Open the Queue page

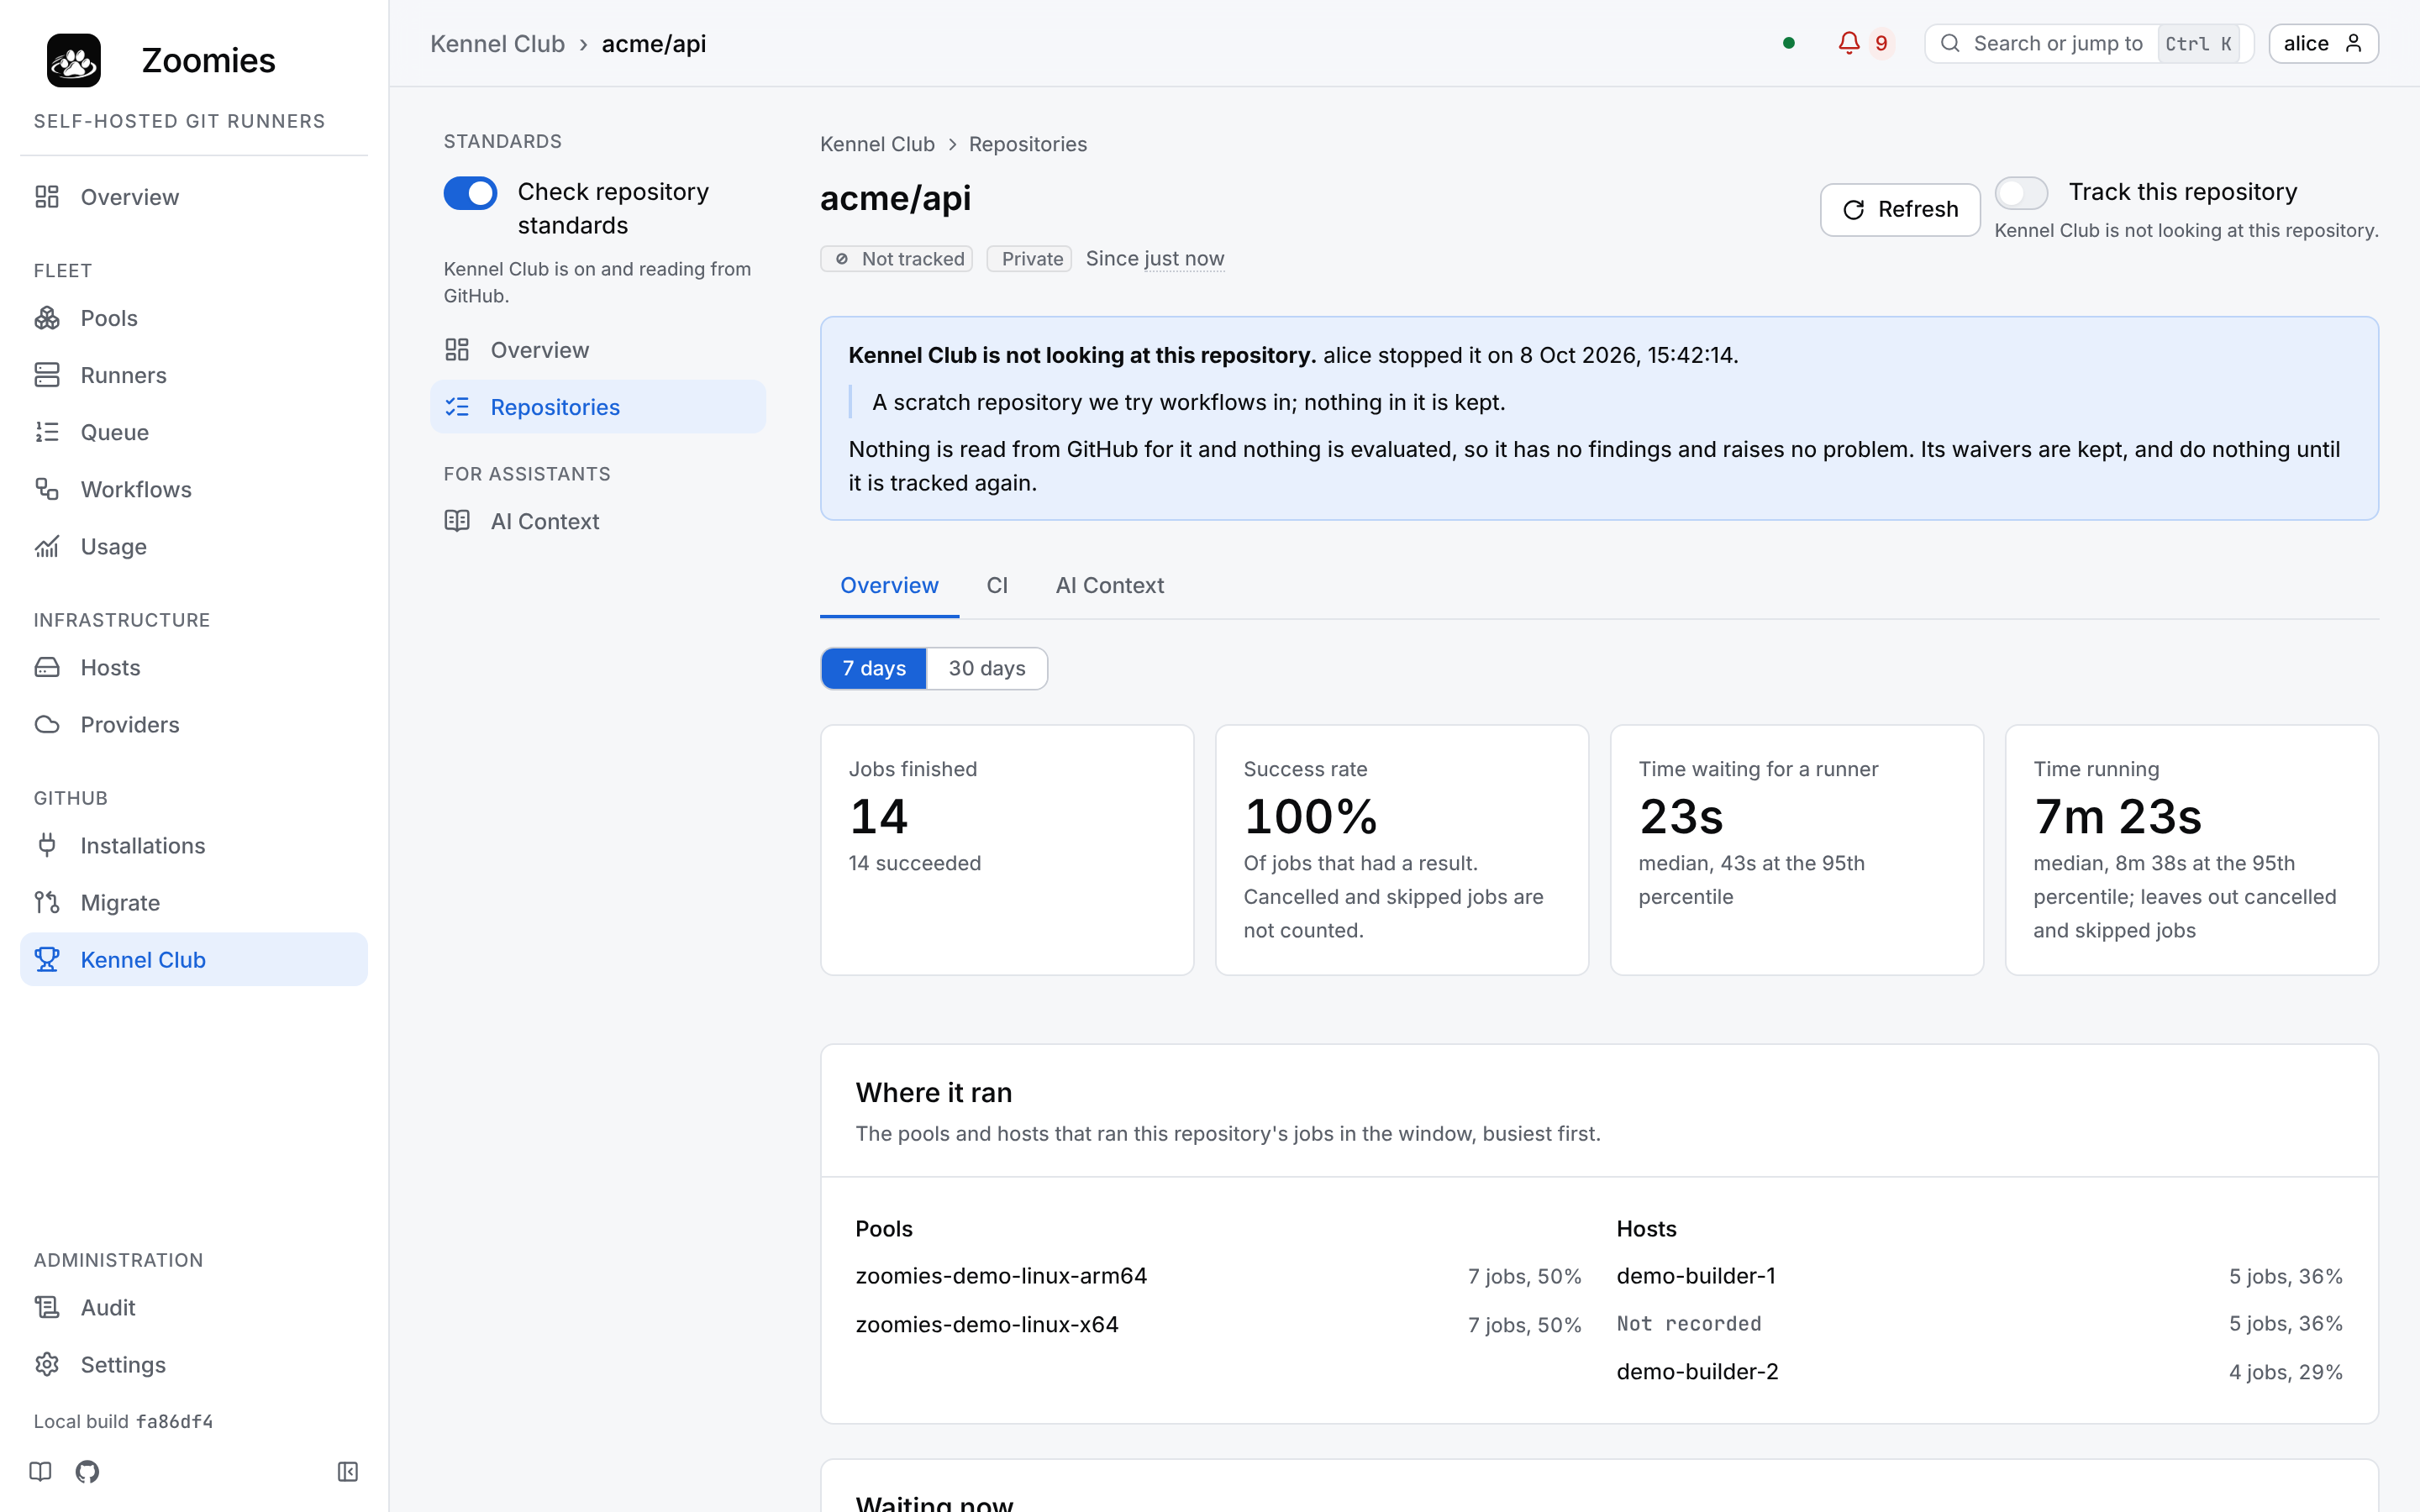[x=194, y=432]
